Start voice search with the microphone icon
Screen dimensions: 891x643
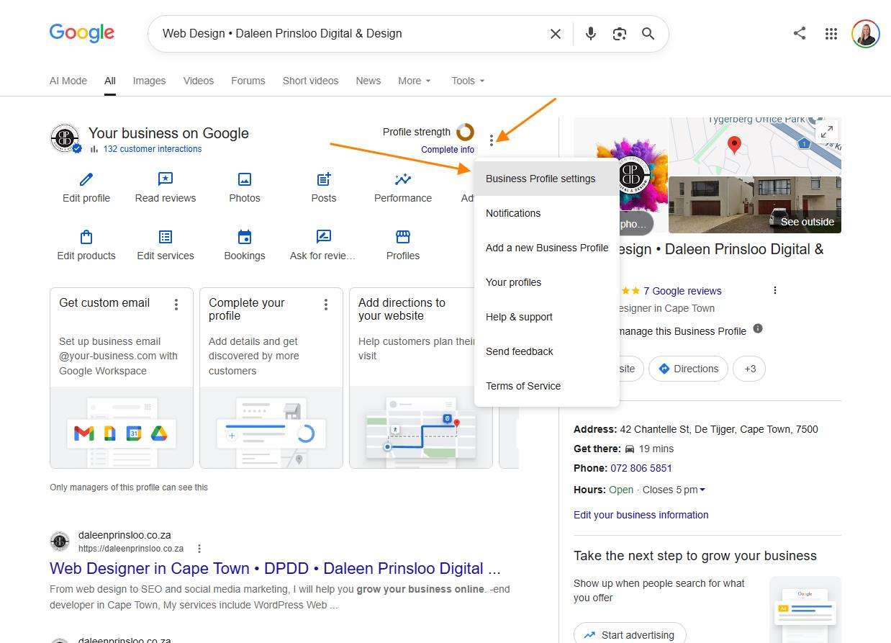tap(591, 34)
